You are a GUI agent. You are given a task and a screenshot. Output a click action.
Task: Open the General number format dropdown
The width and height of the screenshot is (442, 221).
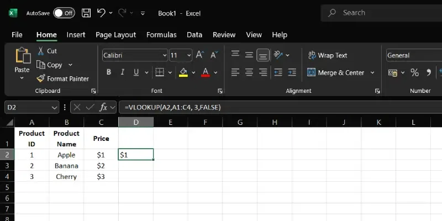coord(414,55)
